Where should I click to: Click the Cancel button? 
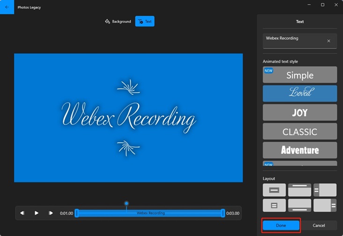coord(319,225)
